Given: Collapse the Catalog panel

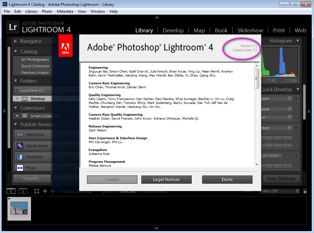Looking at the screenshot, I should [x=15, y=52].
